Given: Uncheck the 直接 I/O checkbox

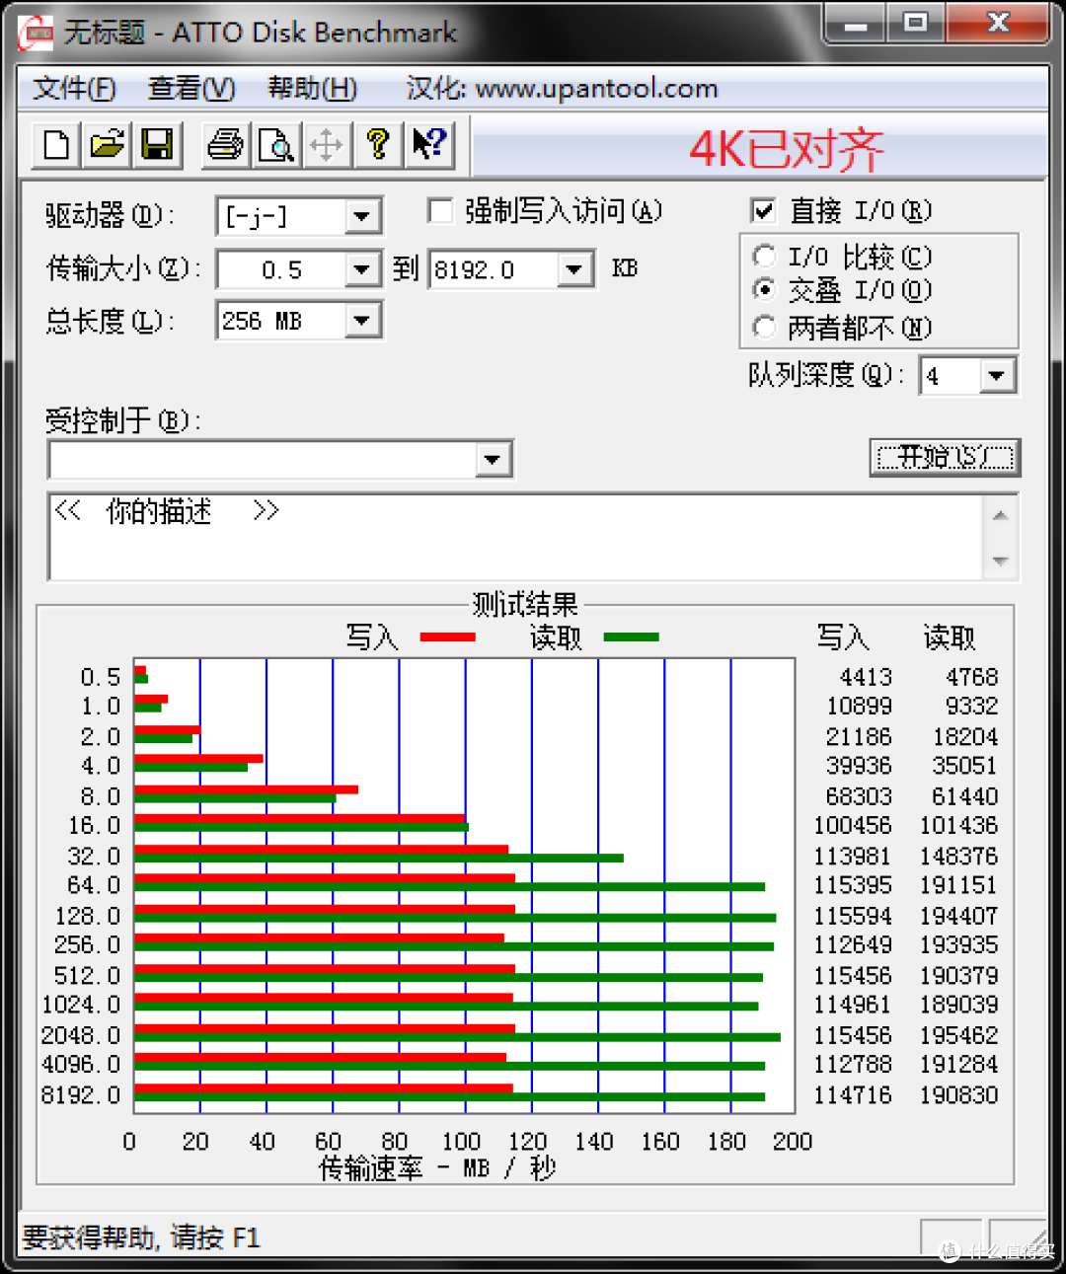Looking at the screenshot, I should [x=763, y=210].
